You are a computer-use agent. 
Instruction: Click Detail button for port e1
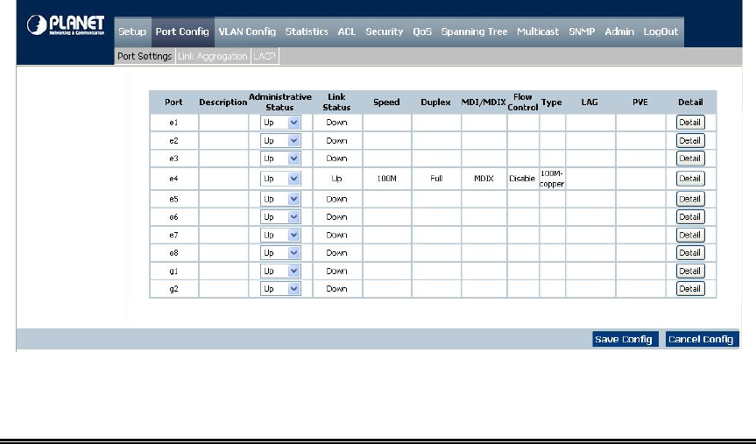coord(690,123)
